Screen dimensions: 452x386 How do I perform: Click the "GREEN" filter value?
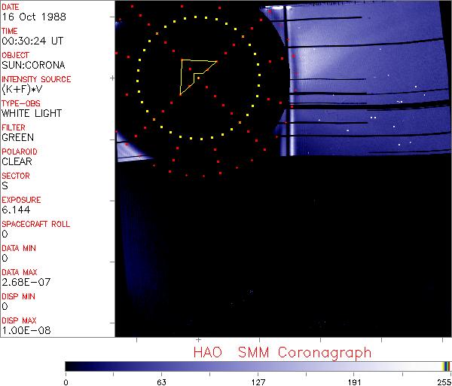(x=18, y=137)
